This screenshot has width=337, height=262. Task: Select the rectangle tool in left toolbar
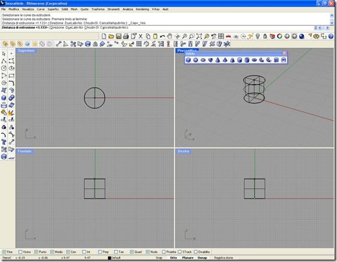click(x=11, y=76)
